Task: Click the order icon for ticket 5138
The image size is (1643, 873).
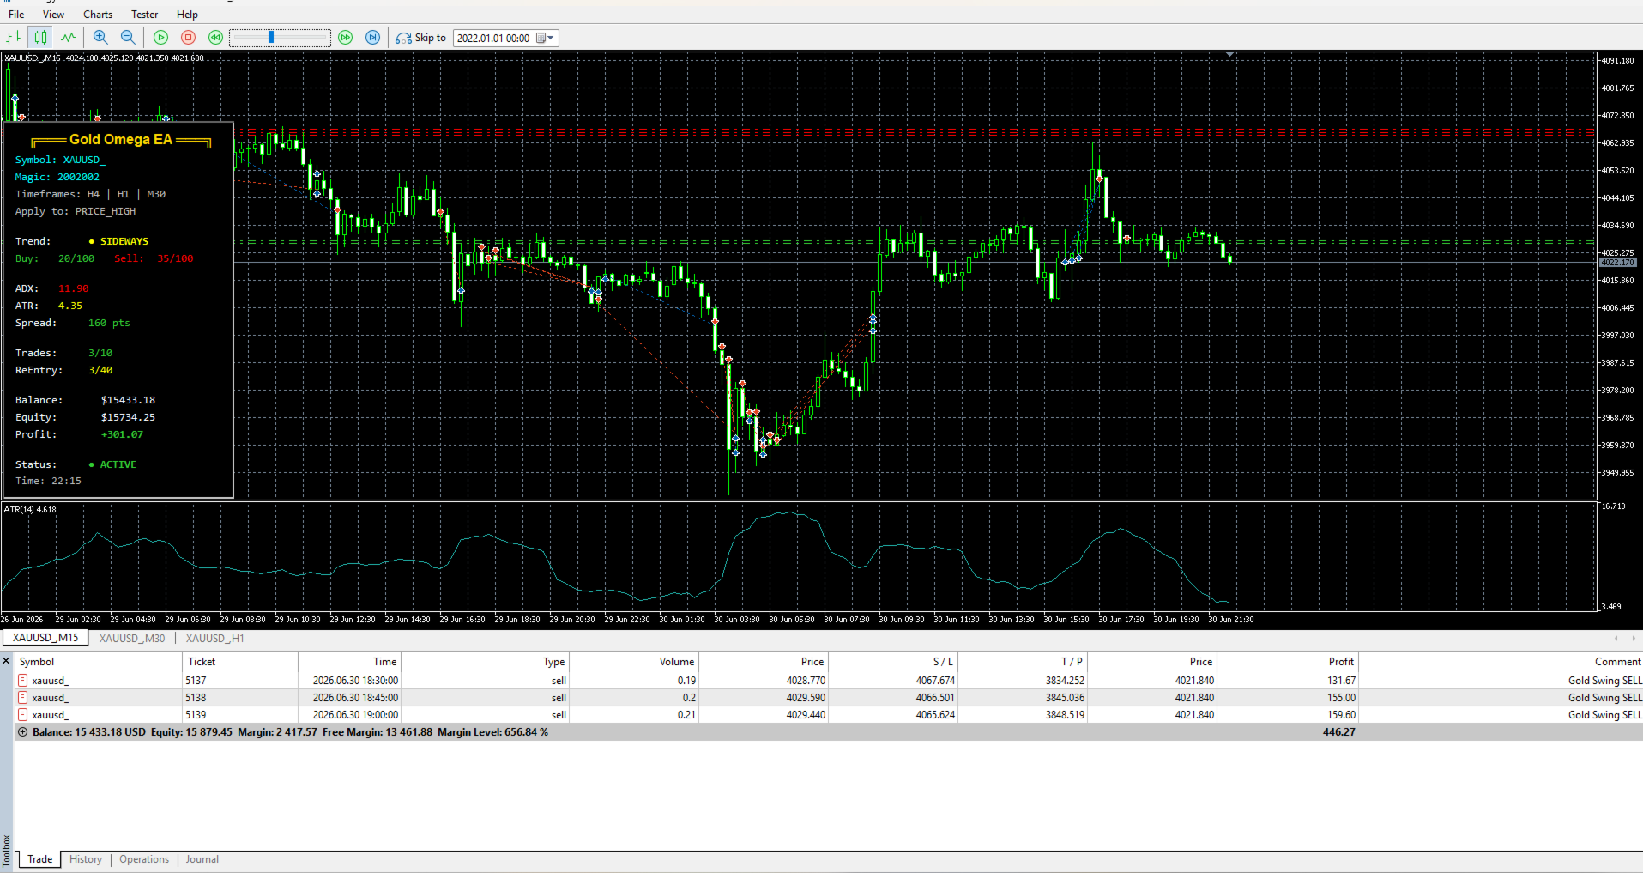Action: [23, 698]
